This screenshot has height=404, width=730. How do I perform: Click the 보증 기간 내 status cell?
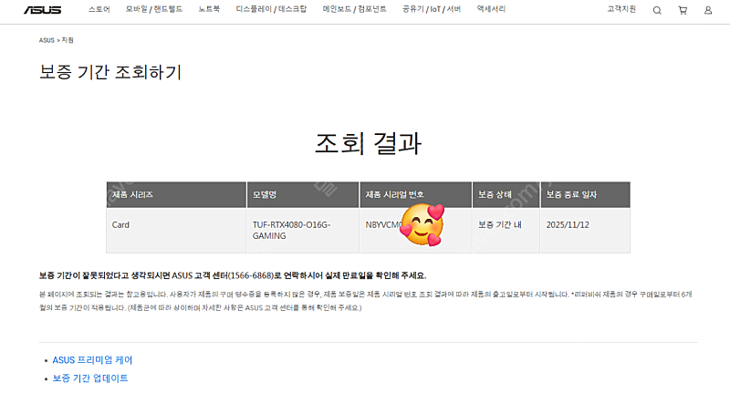tap(506, 231)
